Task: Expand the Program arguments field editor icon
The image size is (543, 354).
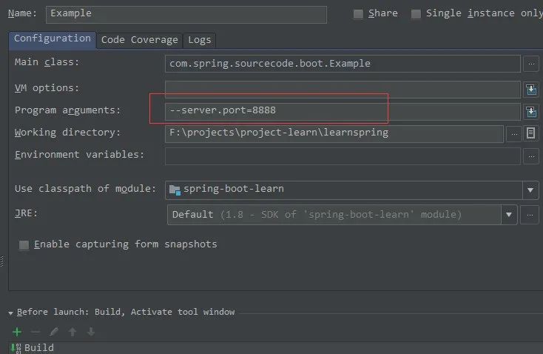Action: coord(530,112)
